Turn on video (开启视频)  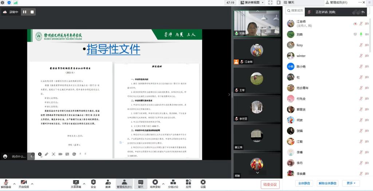(24, 182)
